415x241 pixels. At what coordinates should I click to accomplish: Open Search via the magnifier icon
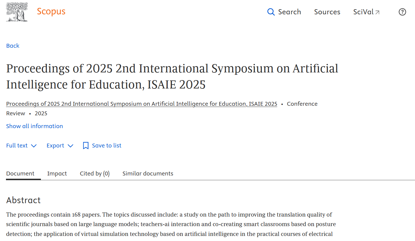click(x=271, y=12)
